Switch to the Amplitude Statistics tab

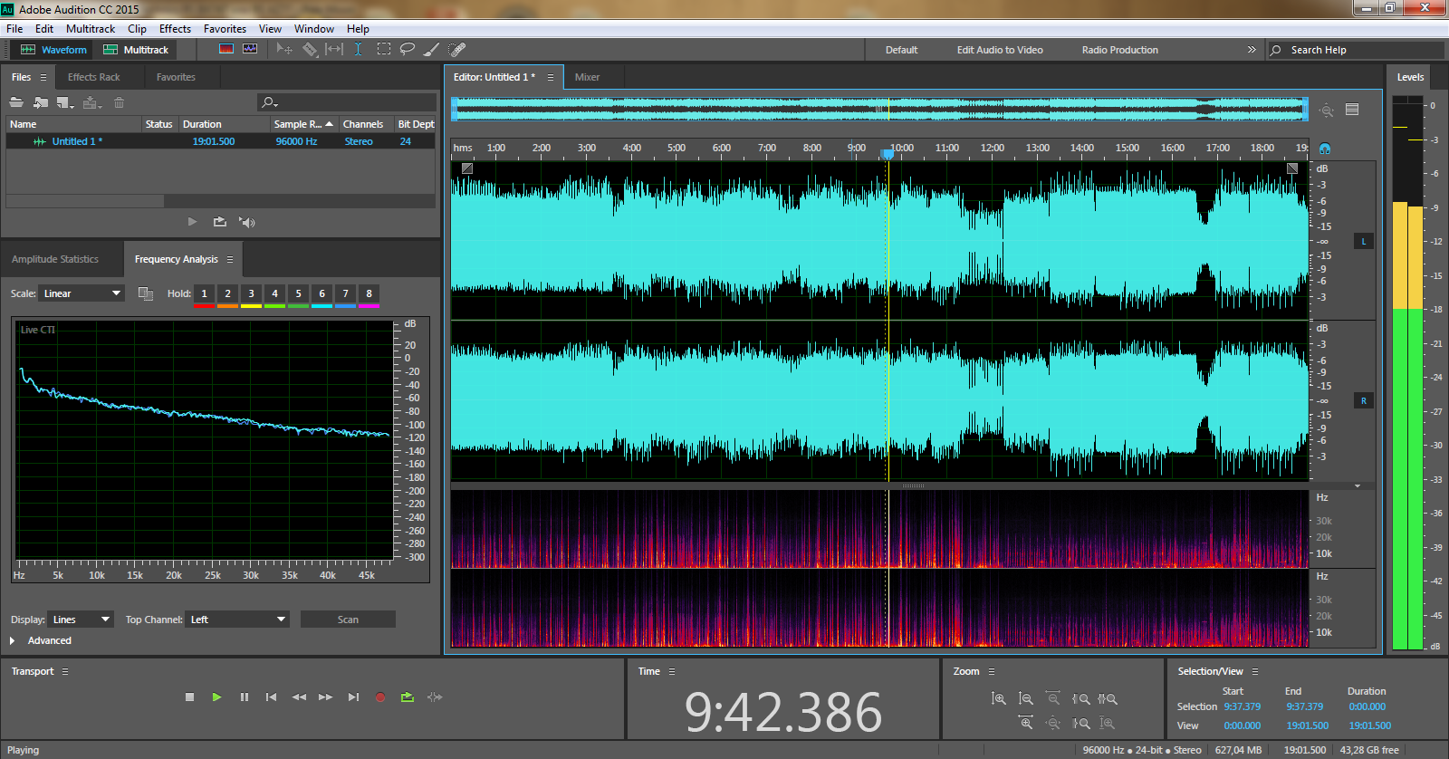pyautogui.click(x=55, y=259)
